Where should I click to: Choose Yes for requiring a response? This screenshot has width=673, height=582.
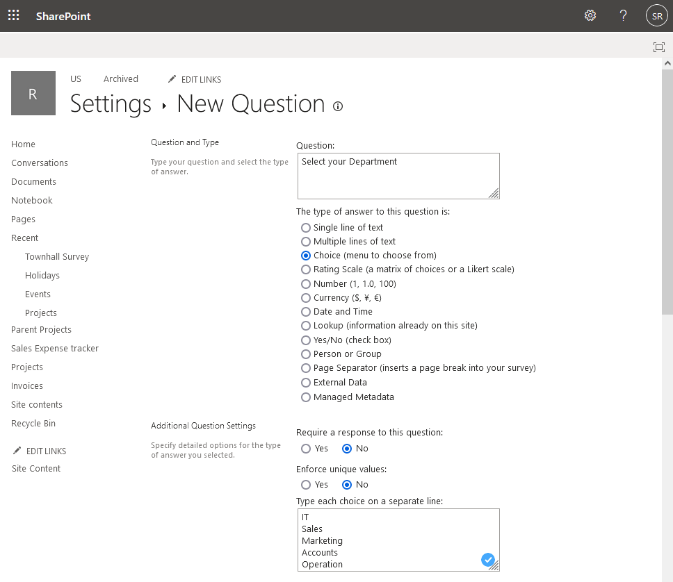pos(305,449)
